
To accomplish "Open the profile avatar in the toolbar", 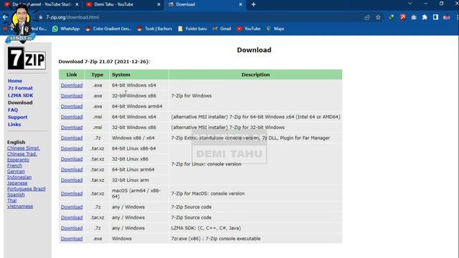I will (446, 17).
